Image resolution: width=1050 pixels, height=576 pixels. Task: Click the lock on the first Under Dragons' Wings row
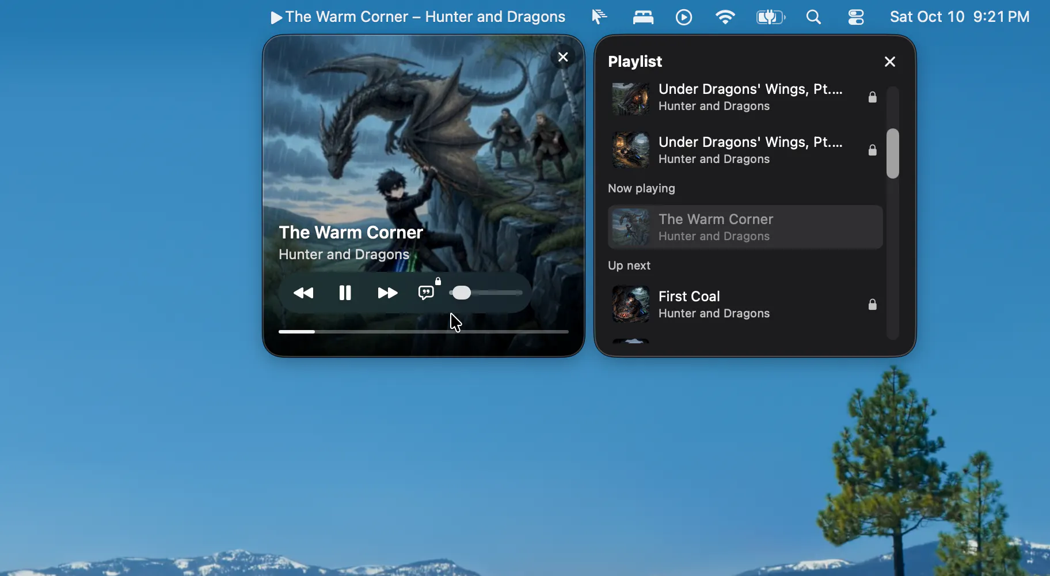click(x=873, y=97)
